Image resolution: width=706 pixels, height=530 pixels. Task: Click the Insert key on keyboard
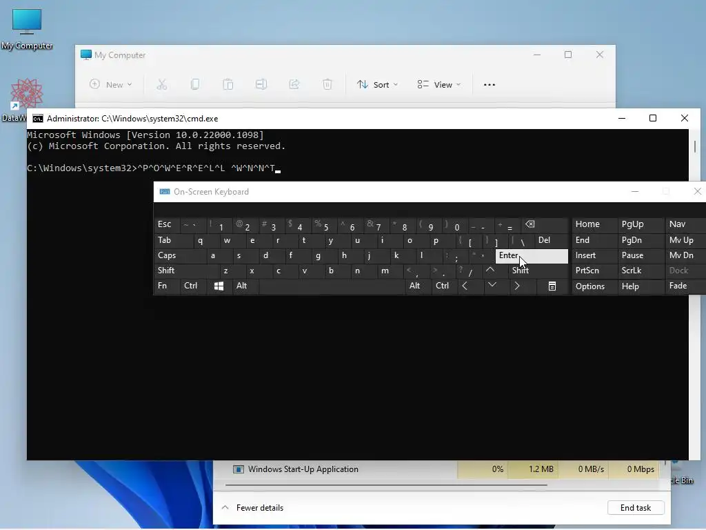594,255
